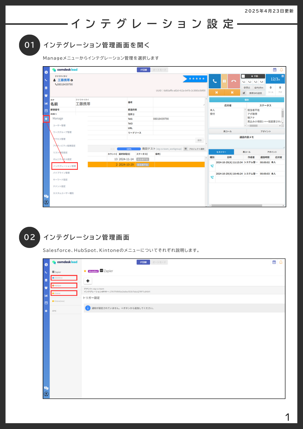Sort by ステータス column header
The height and width of the screenshot is (429, 303).
pos(142,154)
